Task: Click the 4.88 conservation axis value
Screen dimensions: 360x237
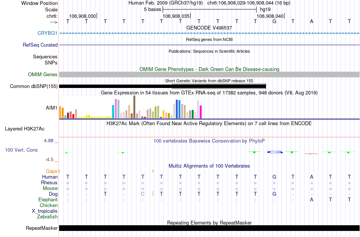Action: [x=49, y=141]
